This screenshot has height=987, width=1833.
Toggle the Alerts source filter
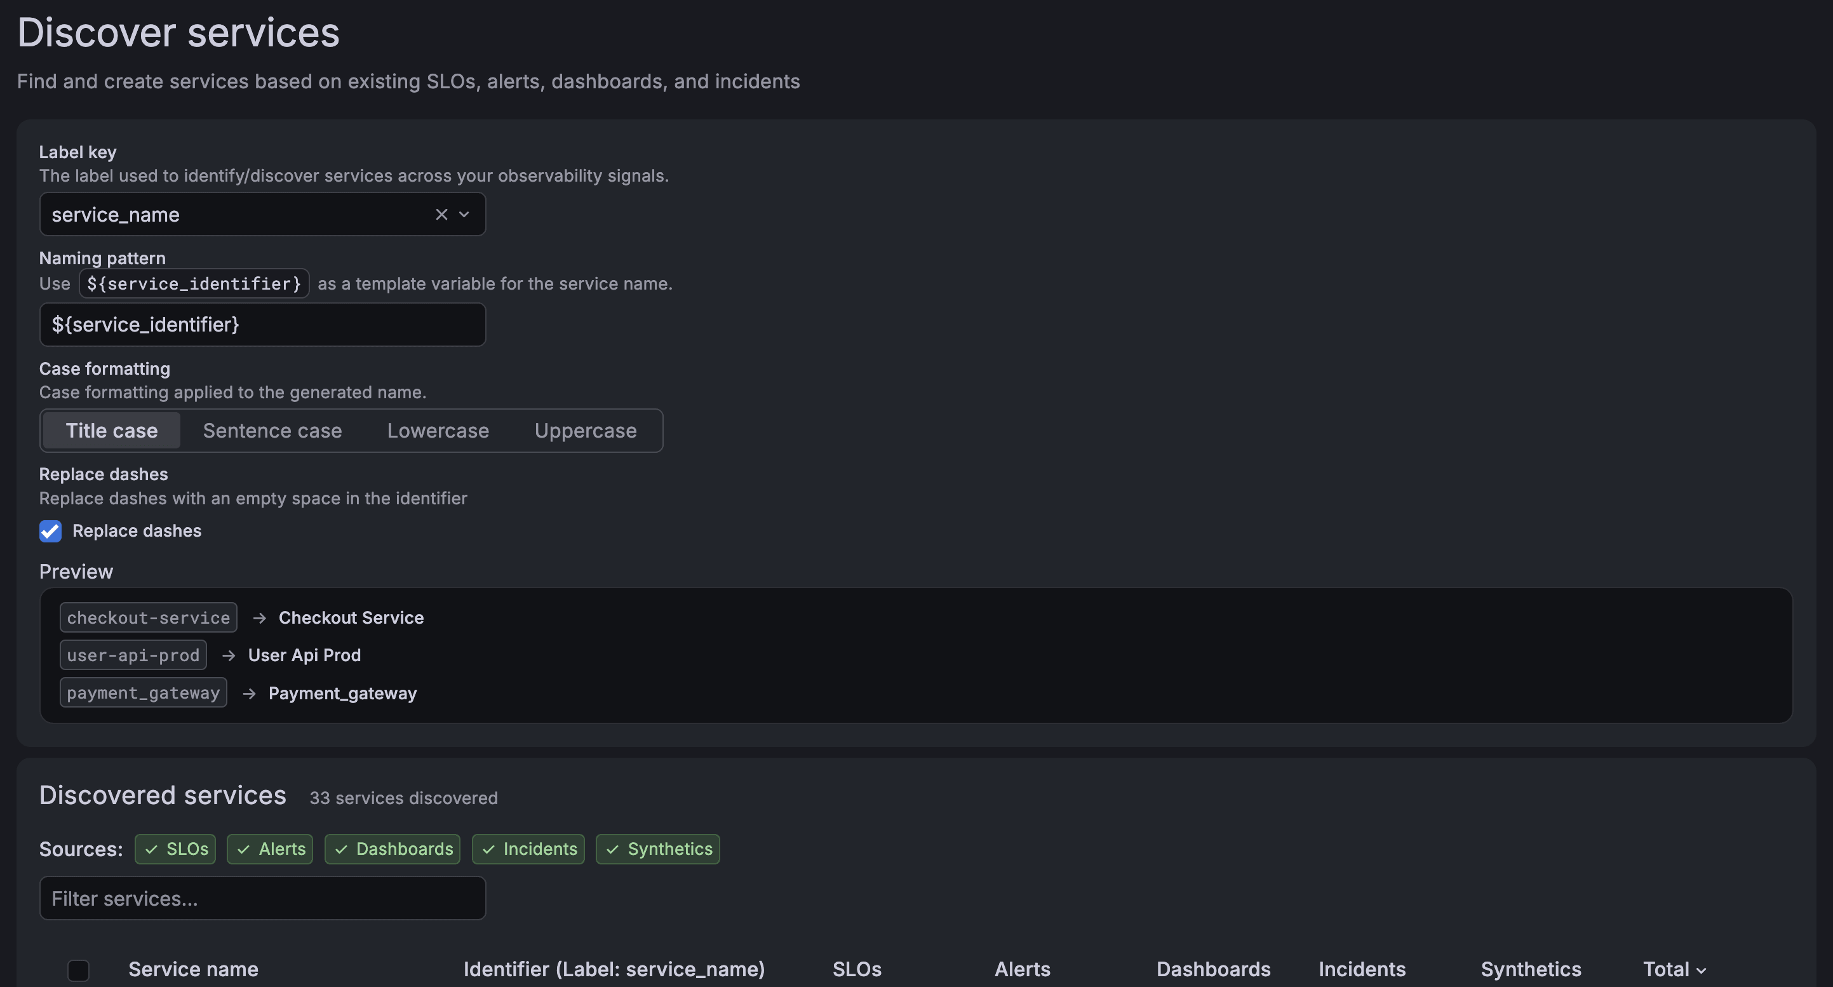270,849
